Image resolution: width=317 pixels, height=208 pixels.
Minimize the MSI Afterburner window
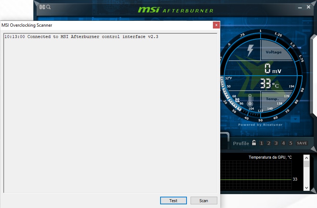pos(300,7)
